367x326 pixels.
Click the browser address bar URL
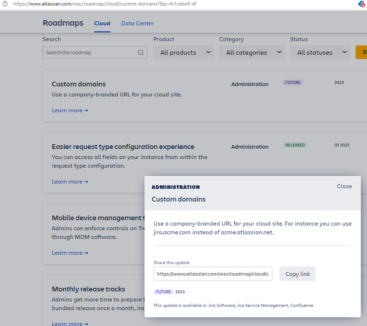coord(105,4)
